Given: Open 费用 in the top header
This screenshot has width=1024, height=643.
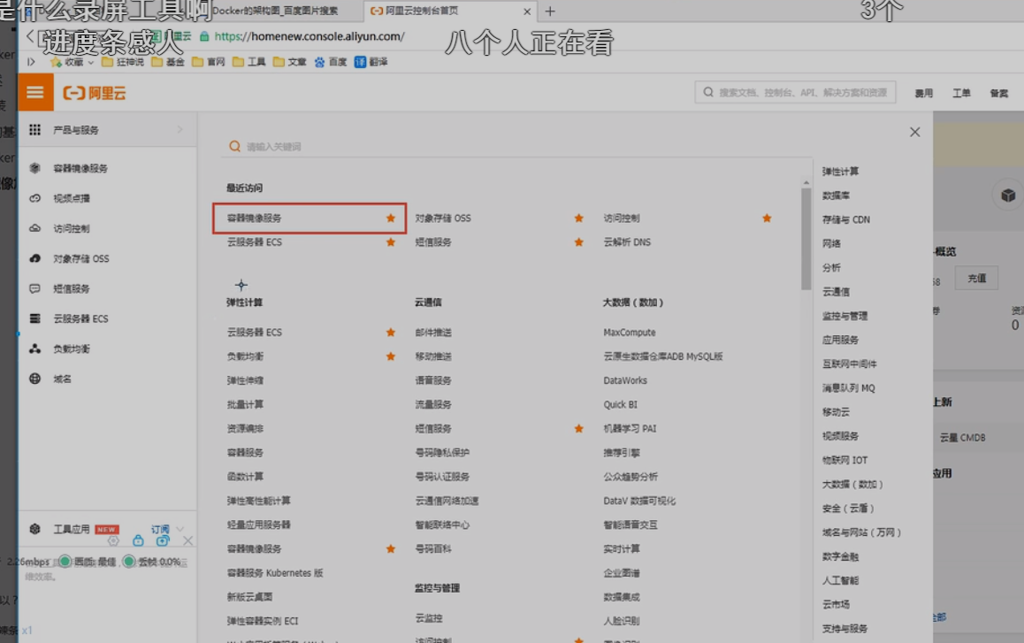Looking at the screenshot, I should pyautogui.click(x=923, y=94).
